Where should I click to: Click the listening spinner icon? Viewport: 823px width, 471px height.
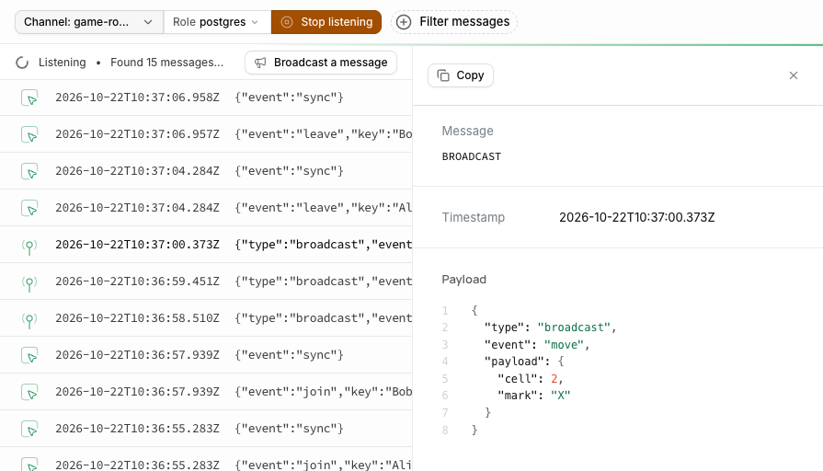click(22, 63)
